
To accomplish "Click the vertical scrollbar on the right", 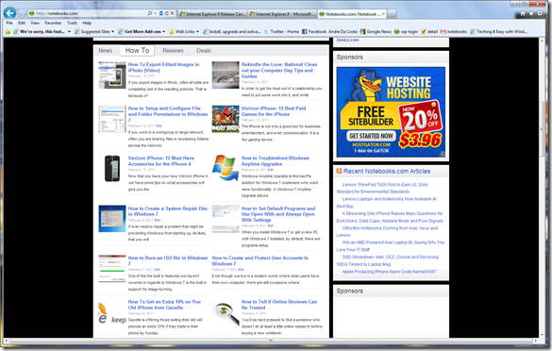I will [543, 188].
